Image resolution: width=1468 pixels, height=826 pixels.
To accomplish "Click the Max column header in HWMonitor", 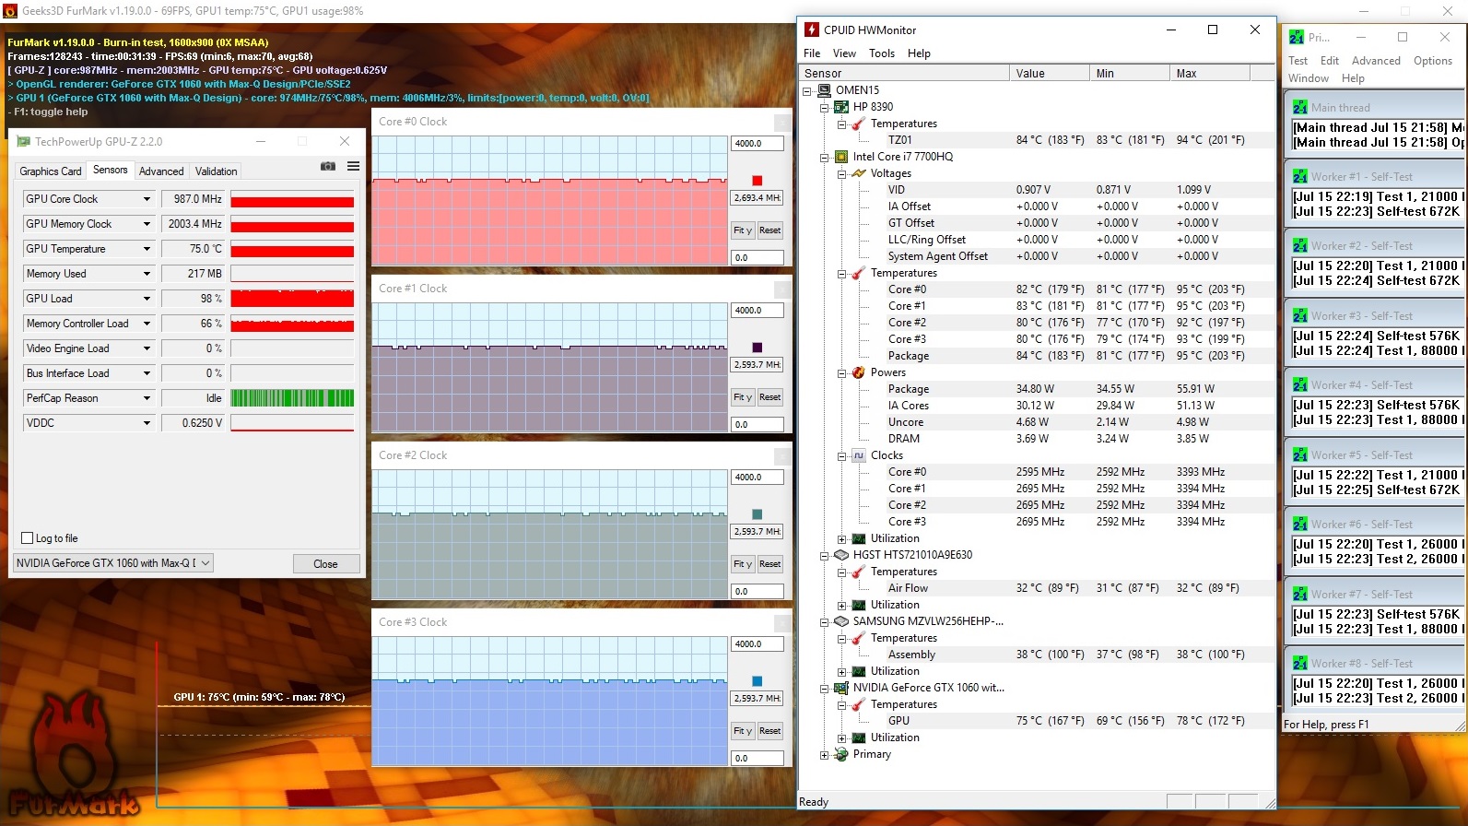I will click(1209, 74).
